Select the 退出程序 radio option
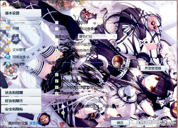The width and height of the screenshot is (178, 128). (x=63, y=113)
